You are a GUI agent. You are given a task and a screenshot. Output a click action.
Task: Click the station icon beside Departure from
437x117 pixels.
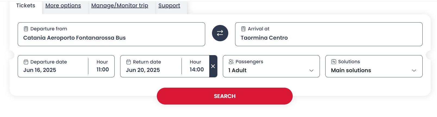coord(26,29)
